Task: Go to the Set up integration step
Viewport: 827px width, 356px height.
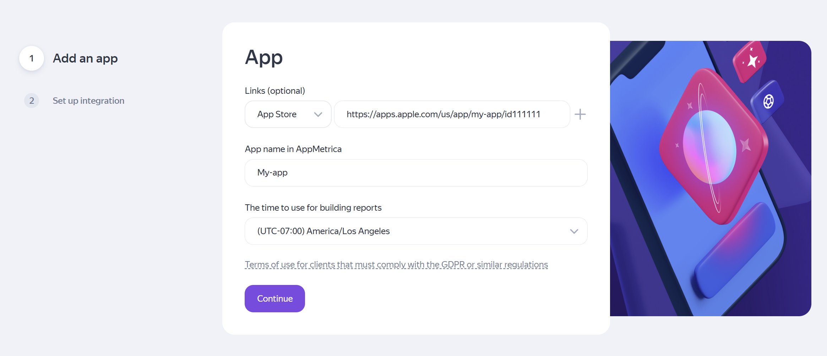Action: click(x=88, y=101)
